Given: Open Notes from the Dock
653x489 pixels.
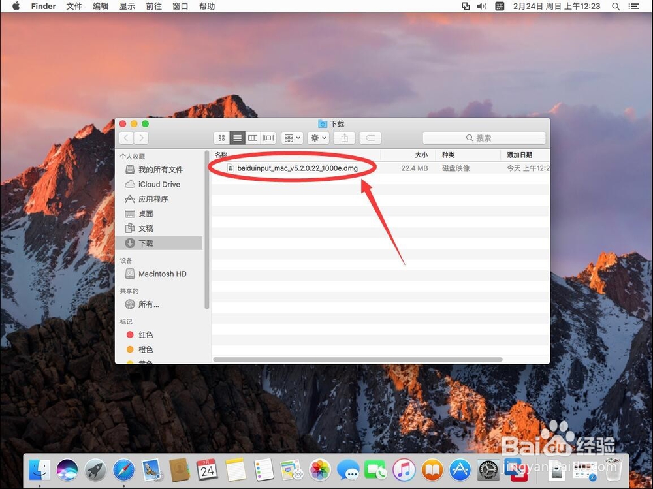Looking at the screenshot, I should (236, 470).
